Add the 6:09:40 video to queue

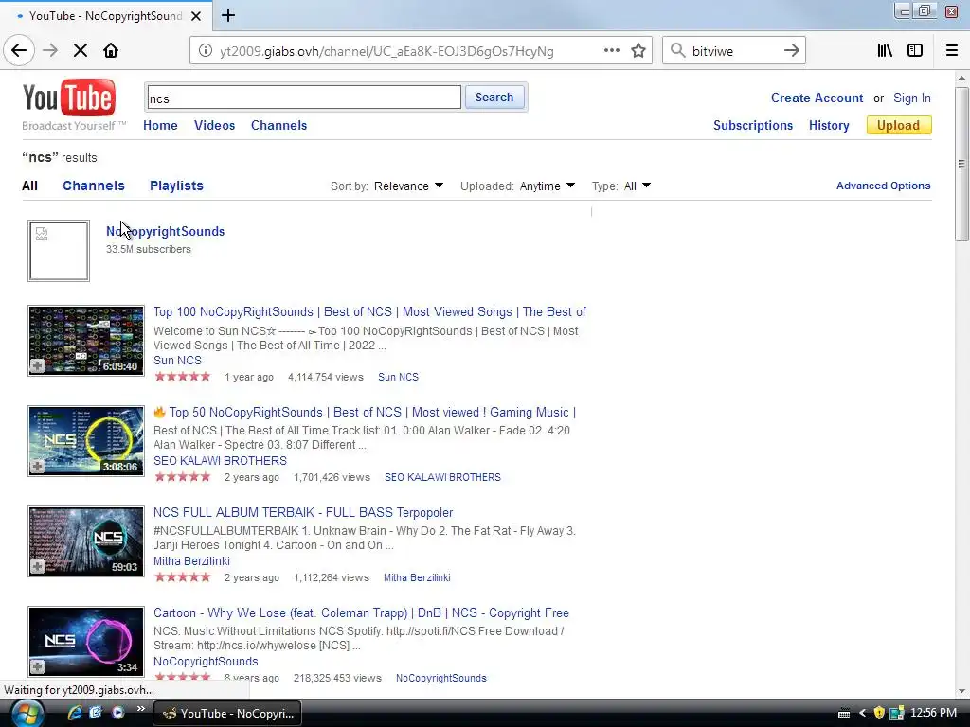[x=37, y=366]
